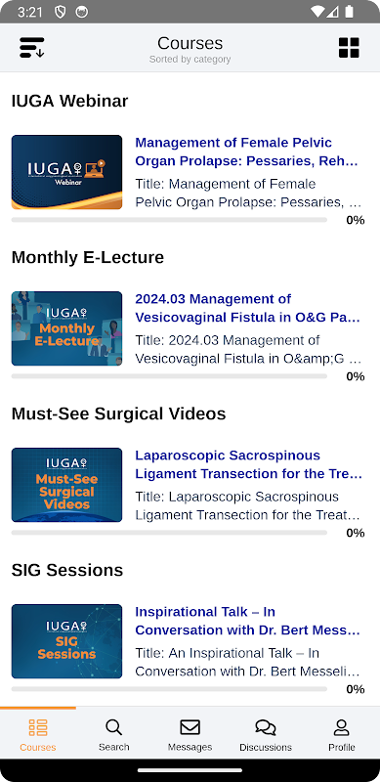Open Laparoscopic Sacrospinous Ligament Transection title
This screenshot has width=380, height=782.
(249, 464)
